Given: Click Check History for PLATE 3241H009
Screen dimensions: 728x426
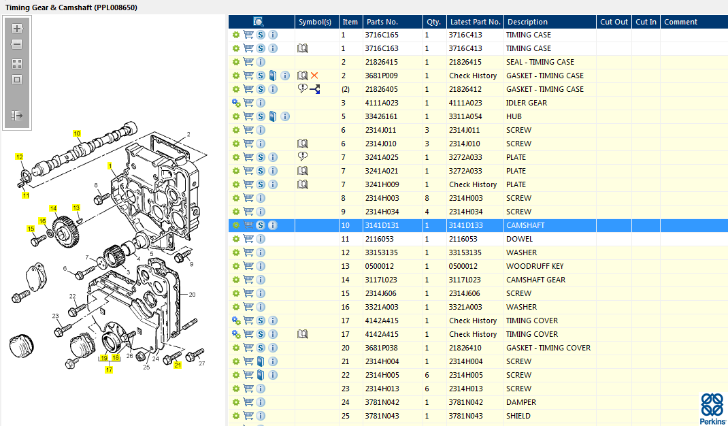Looking at the screenshot, I should pyautogui.click(x=473, y=184).
